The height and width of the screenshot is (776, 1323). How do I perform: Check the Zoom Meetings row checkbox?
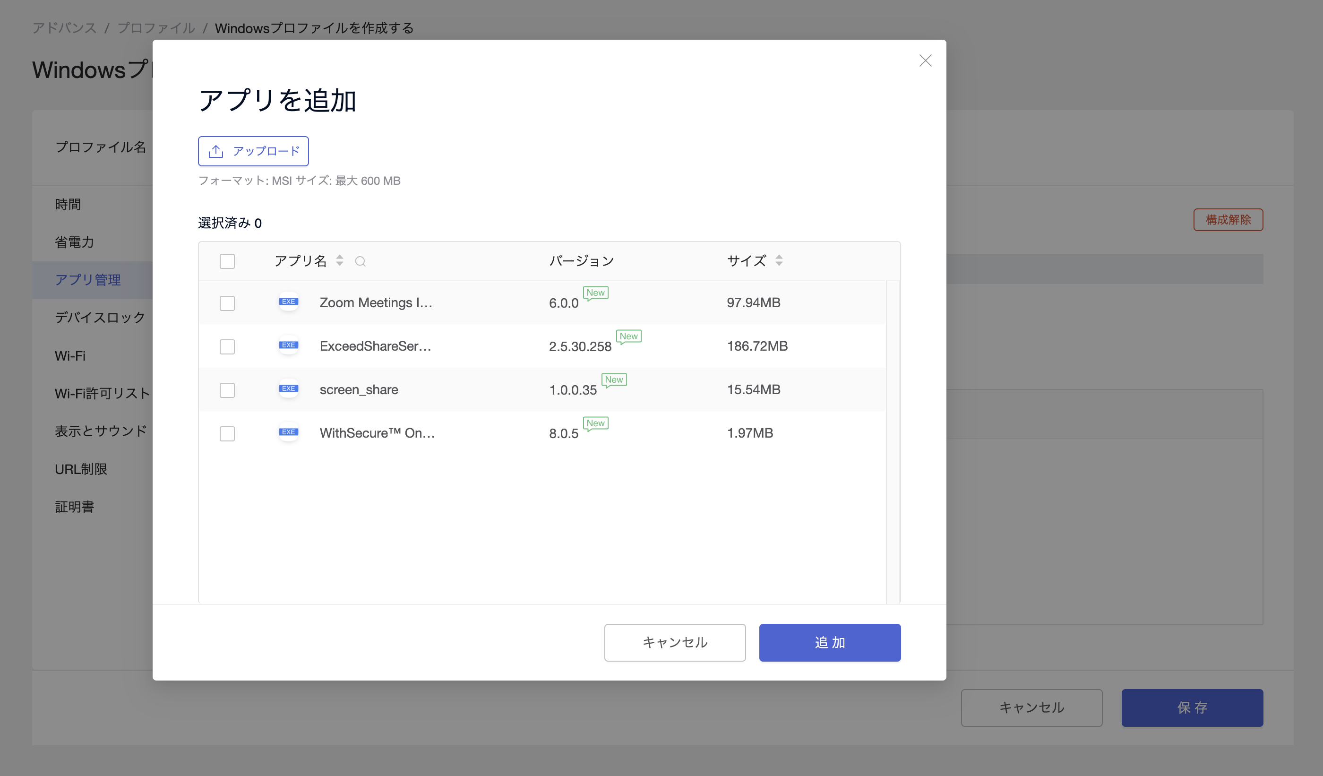click(x=227, y=303)
